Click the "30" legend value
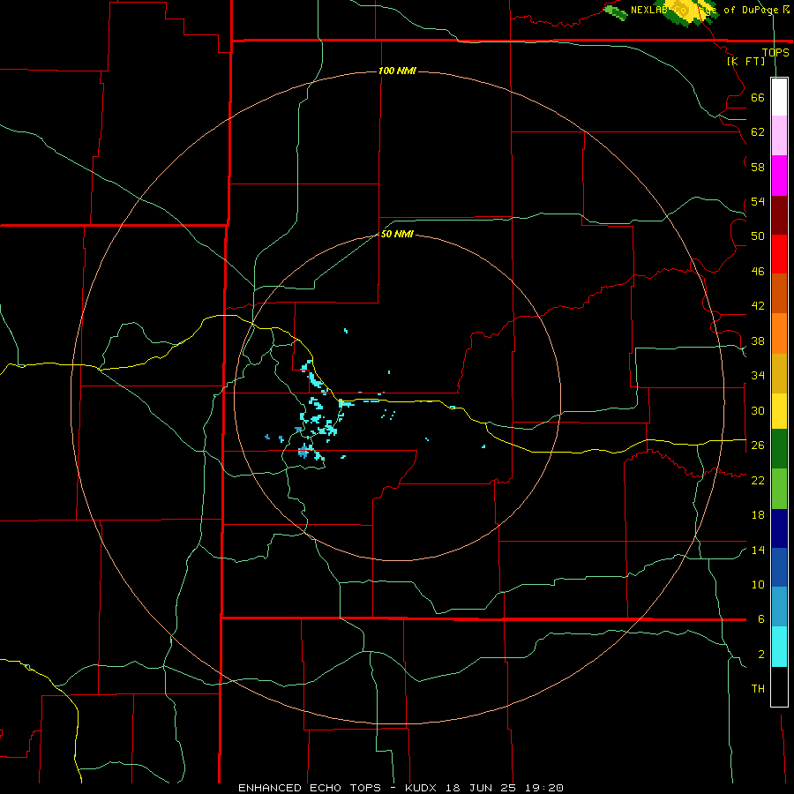Screen dimensions: 794x794 (758, 410)
